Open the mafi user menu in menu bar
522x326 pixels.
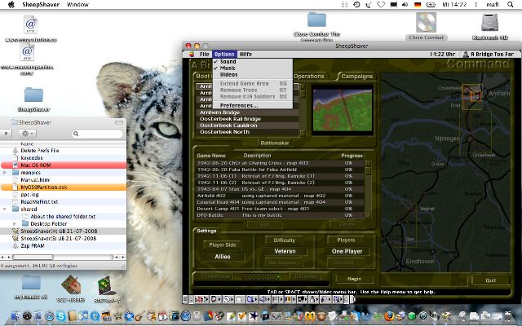coord(493,5)
